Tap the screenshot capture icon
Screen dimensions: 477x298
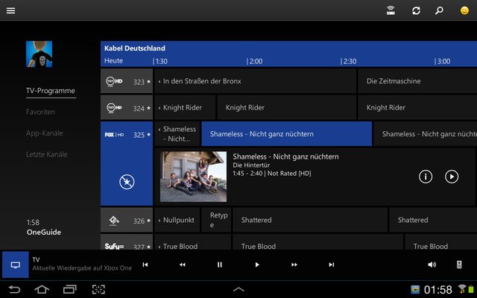98,289
